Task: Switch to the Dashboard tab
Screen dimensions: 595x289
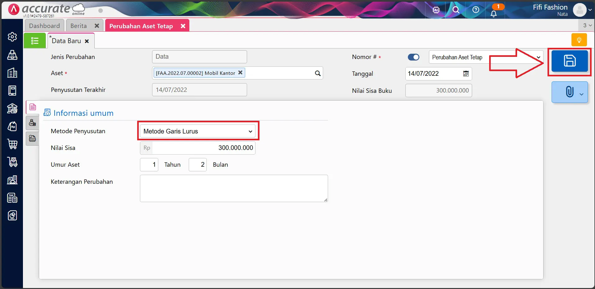Action: [x=44, y=26]
